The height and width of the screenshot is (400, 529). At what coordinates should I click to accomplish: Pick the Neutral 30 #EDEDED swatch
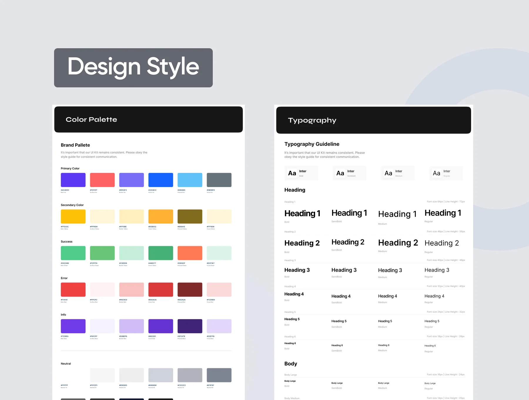(131, 375)
